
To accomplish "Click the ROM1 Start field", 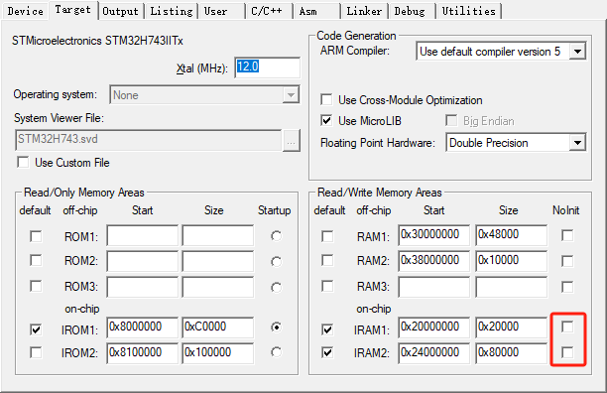I will [x=142, y=235].
